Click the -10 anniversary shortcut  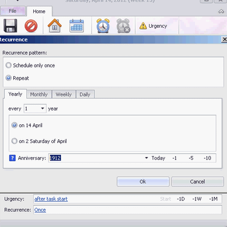[207, 158]
